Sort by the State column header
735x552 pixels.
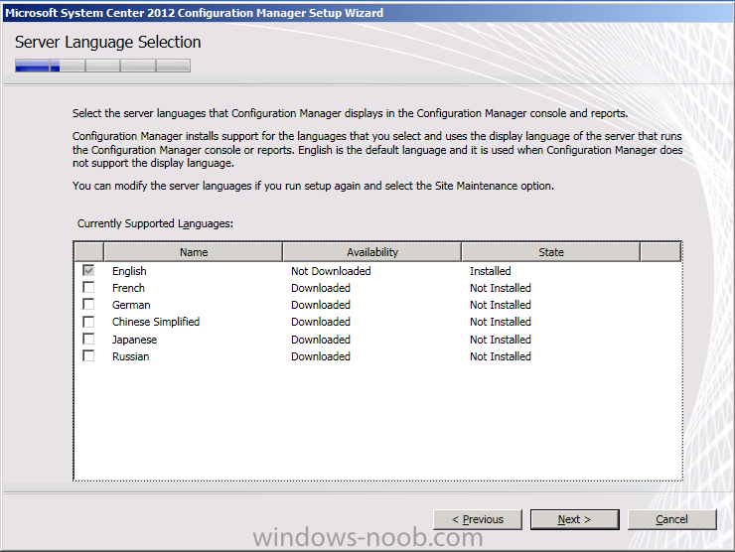[x=551, y=252]
